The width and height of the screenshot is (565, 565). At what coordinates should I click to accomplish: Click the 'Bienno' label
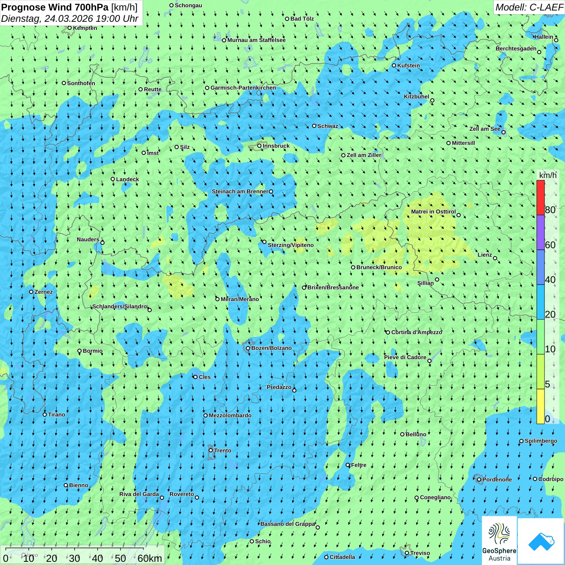(79, 485)
